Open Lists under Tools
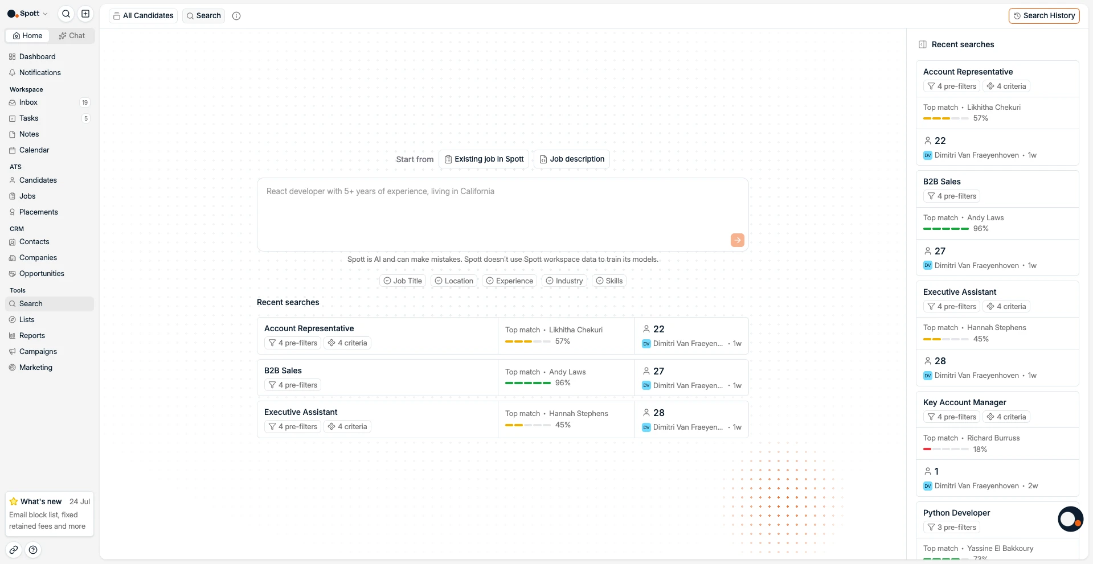 [50, 320]
